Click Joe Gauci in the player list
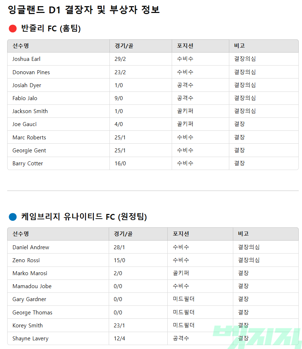The height and width of the screenshot is (349, 302). point(24,124)
